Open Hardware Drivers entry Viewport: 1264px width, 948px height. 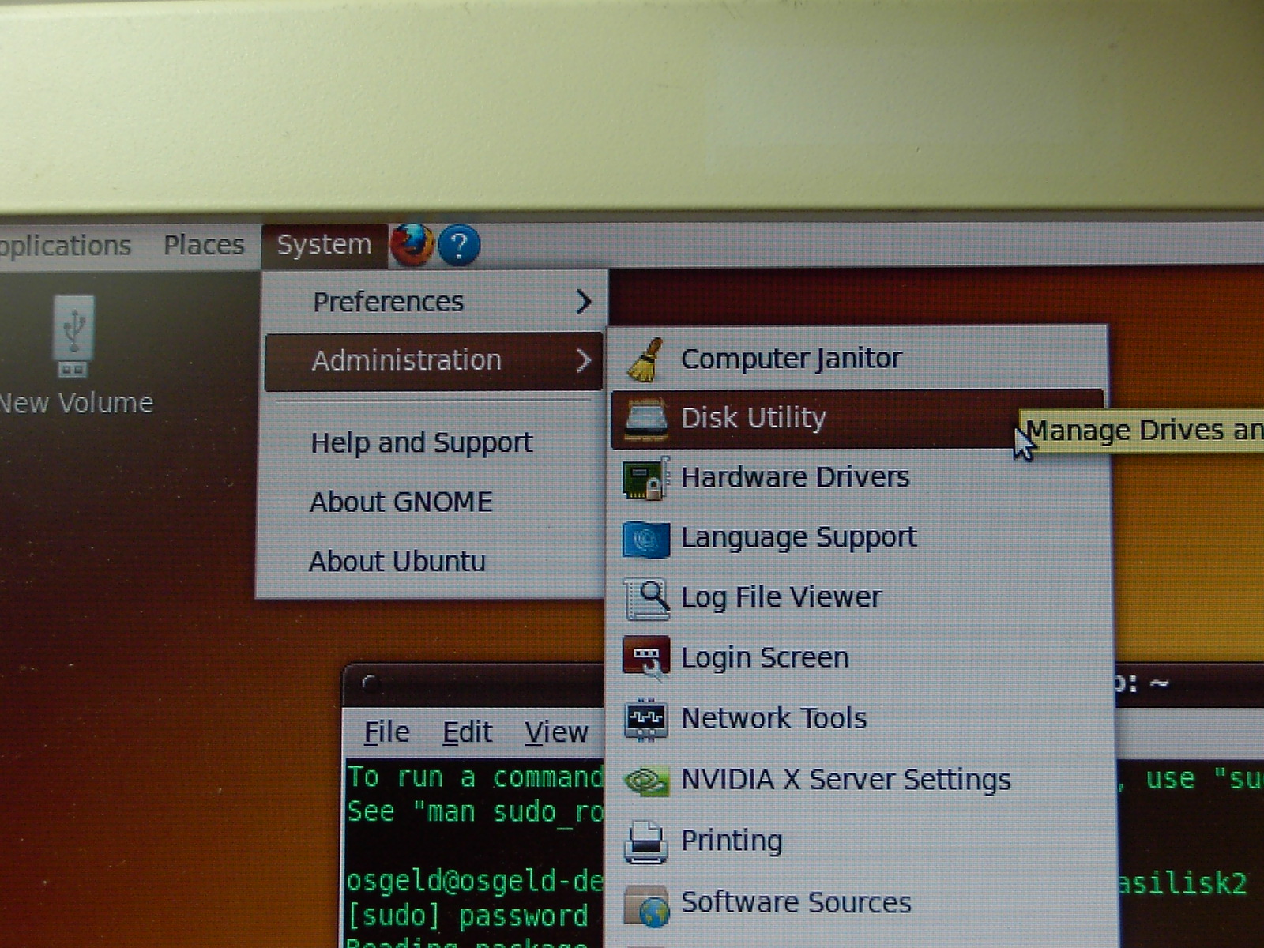[x=858, y=478]
